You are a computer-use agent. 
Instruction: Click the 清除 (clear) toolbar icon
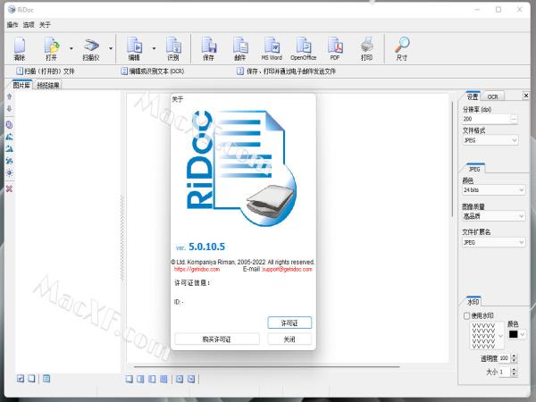coord(20,49)
